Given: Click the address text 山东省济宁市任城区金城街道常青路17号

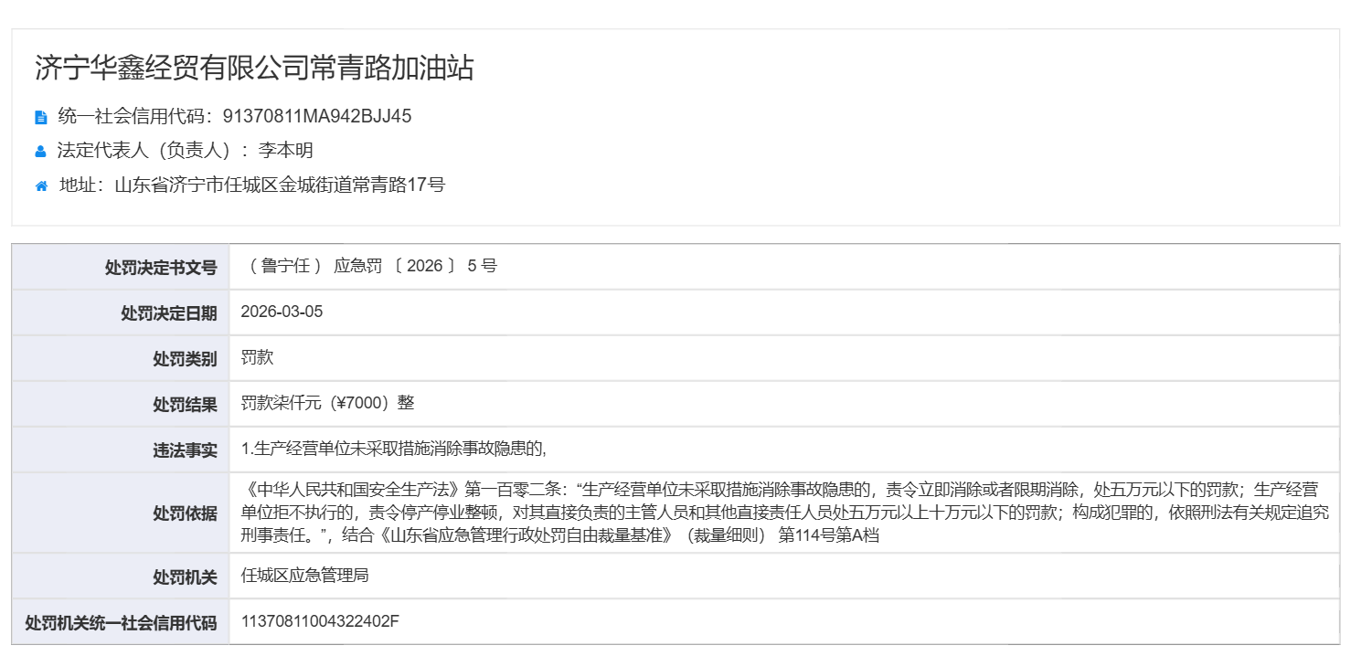Looking at the screenshot, I should pyautogui.click(x=280, y=185).
